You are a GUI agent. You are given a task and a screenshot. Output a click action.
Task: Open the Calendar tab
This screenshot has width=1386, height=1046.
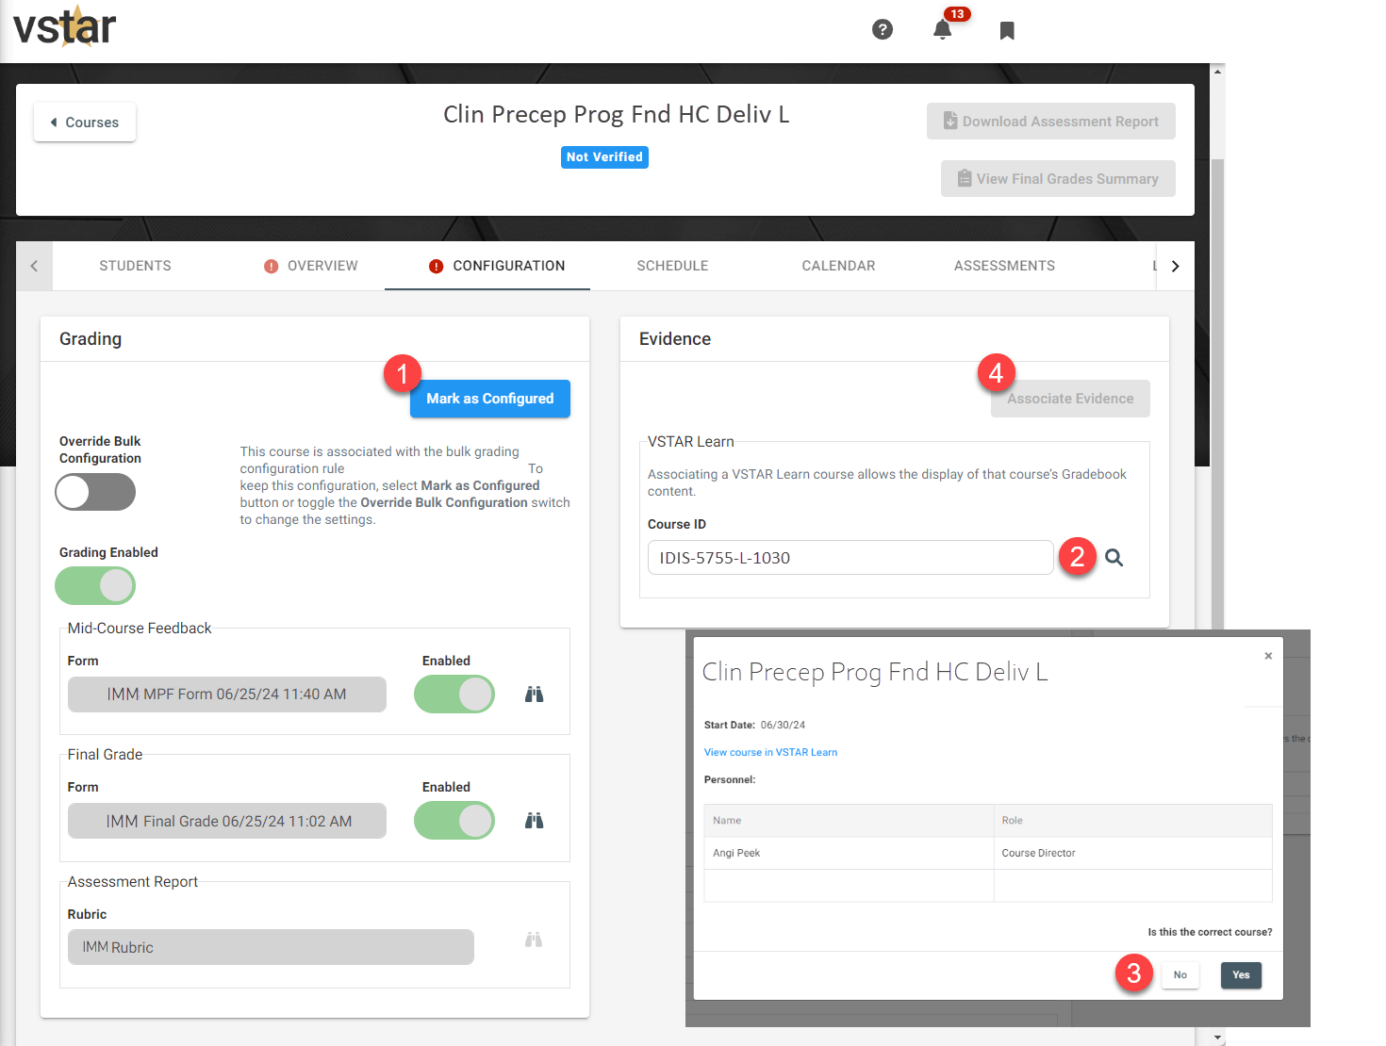839,266
